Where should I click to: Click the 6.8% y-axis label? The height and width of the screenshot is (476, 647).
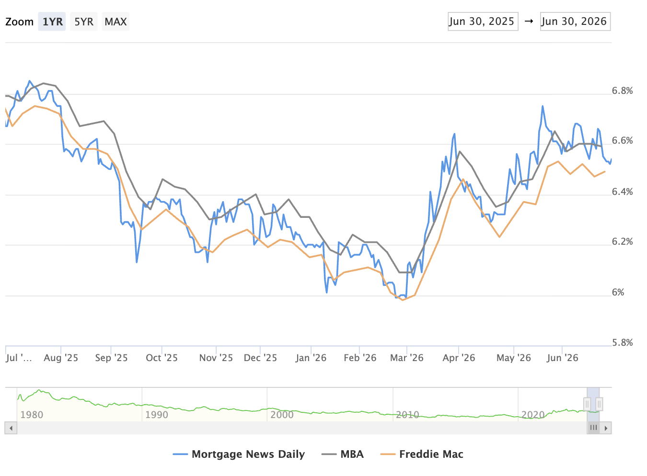(x=623, y=91)
